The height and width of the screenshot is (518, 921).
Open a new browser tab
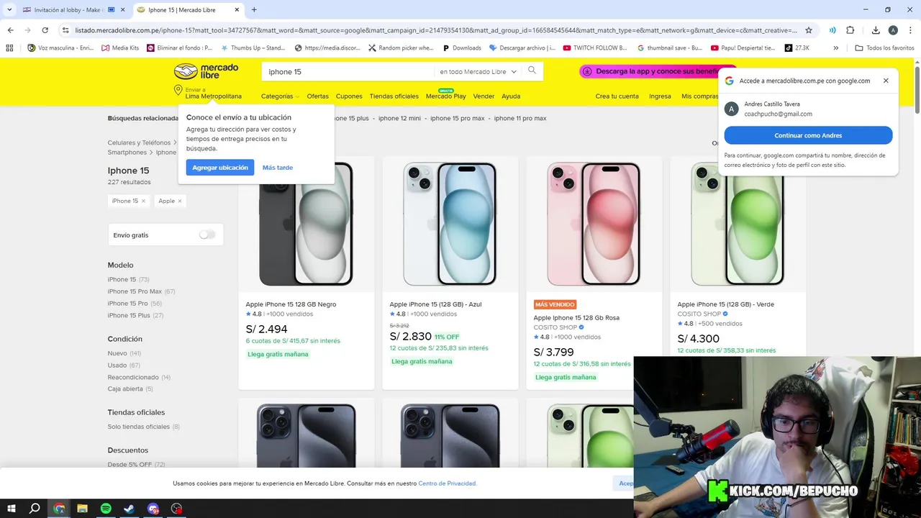[x=254, y=10]
